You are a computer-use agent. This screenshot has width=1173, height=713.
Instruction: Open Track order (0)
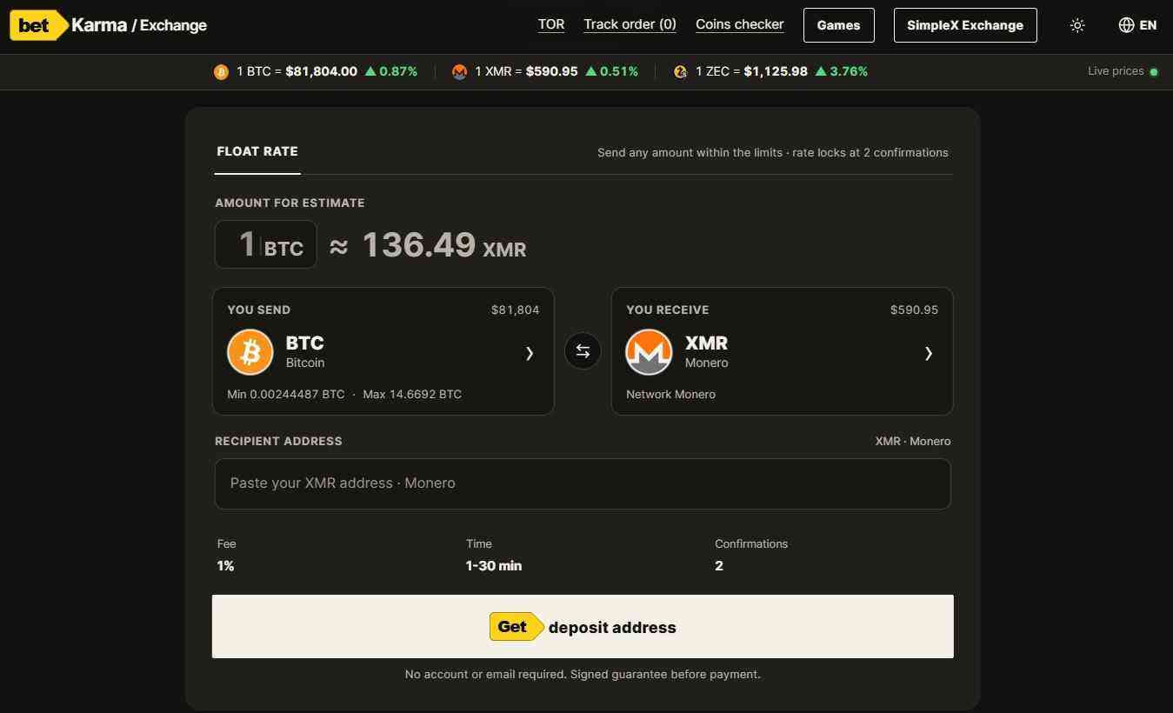pyautogui.click(x=630, y=24)
